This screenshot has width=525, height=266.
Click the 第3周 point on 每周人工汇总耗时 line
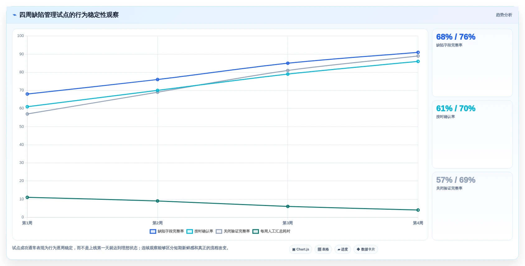click(288, 207)
